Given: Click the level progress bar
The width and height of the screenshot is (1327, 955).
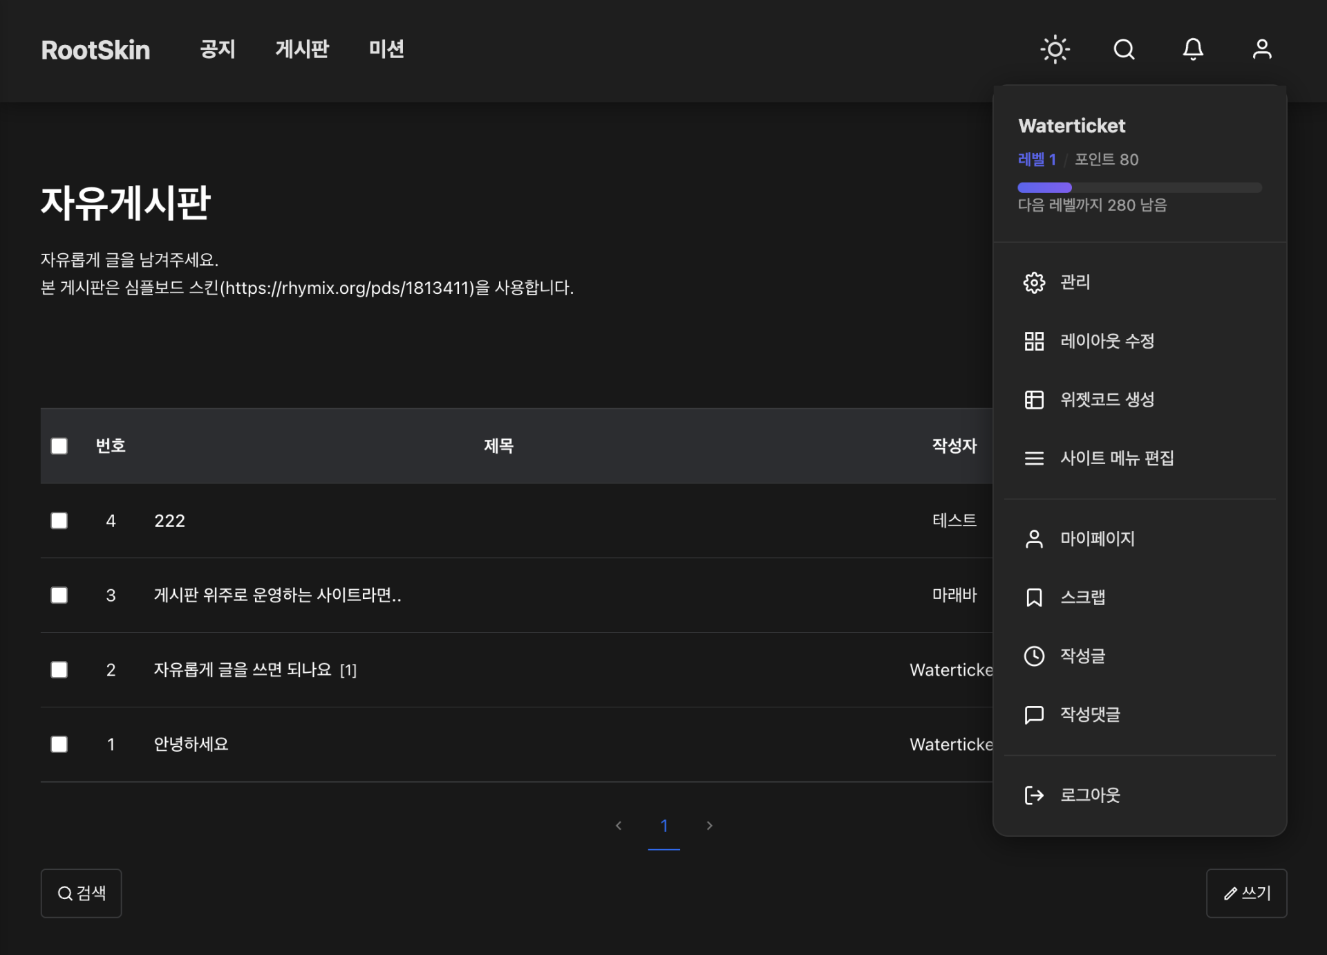Looking at the screenshot, I should [1139, 187].
